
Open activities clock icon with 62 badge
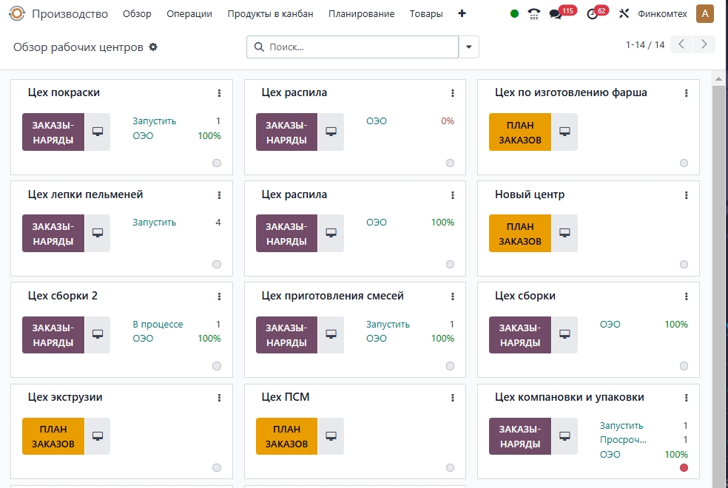click(592, 14)
